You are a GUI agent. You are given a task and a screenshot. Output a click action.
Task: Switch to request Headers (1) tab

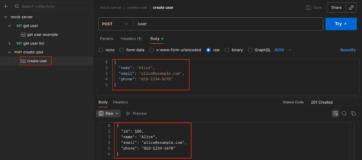coord(131,39)
